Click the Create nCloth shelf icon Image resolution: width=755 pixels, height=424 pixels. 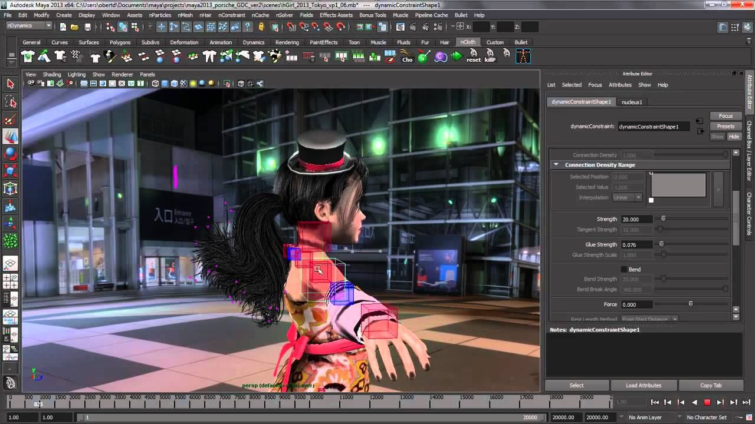pos(27,56)
